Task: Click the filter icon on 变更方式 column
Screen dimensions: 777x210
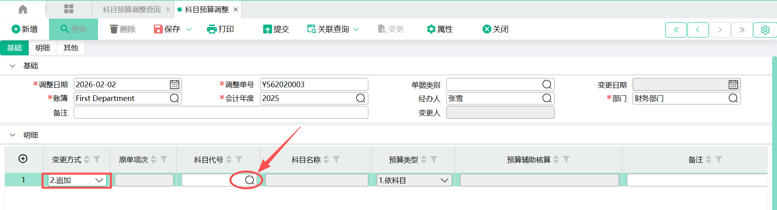Action: coord(97,160)
